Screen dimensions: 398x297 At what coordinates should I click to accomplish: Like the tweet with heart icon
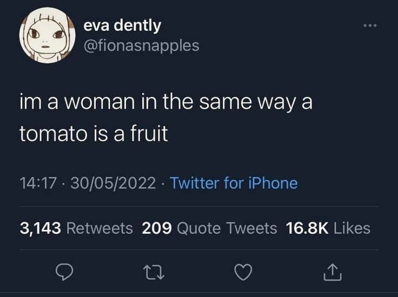click(x=243, y=272)
